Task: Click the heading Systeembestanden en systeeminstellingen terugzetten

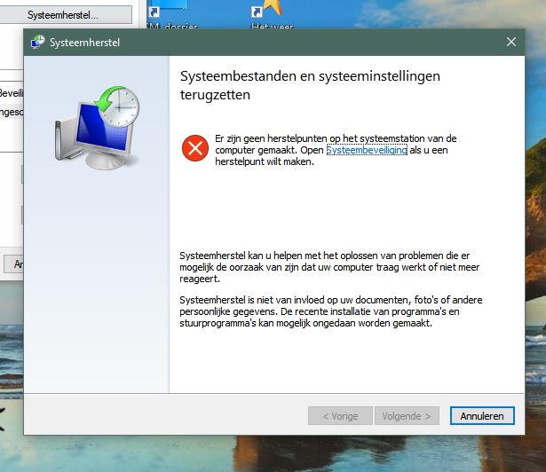Action: [x=310, y=84]
